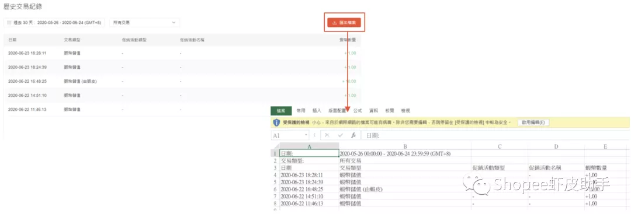Click Excel cell A2 containing 交易類型:

(309, 160)
